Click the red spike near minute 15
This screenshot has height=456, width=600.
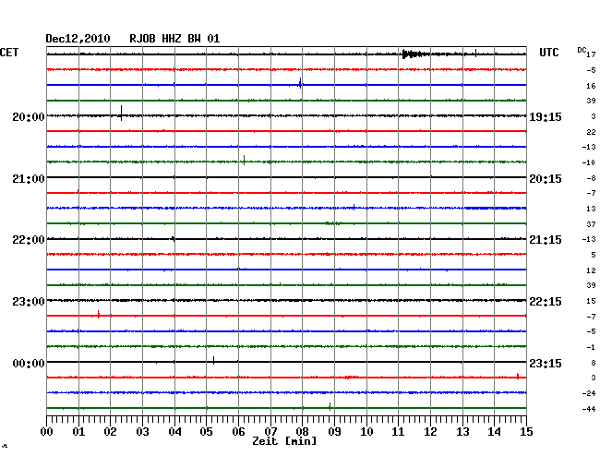tap(518, 376)
